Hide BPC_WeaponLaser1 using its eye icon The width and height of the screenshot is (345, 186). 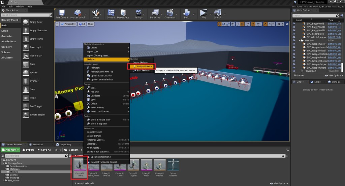[294, 44]
